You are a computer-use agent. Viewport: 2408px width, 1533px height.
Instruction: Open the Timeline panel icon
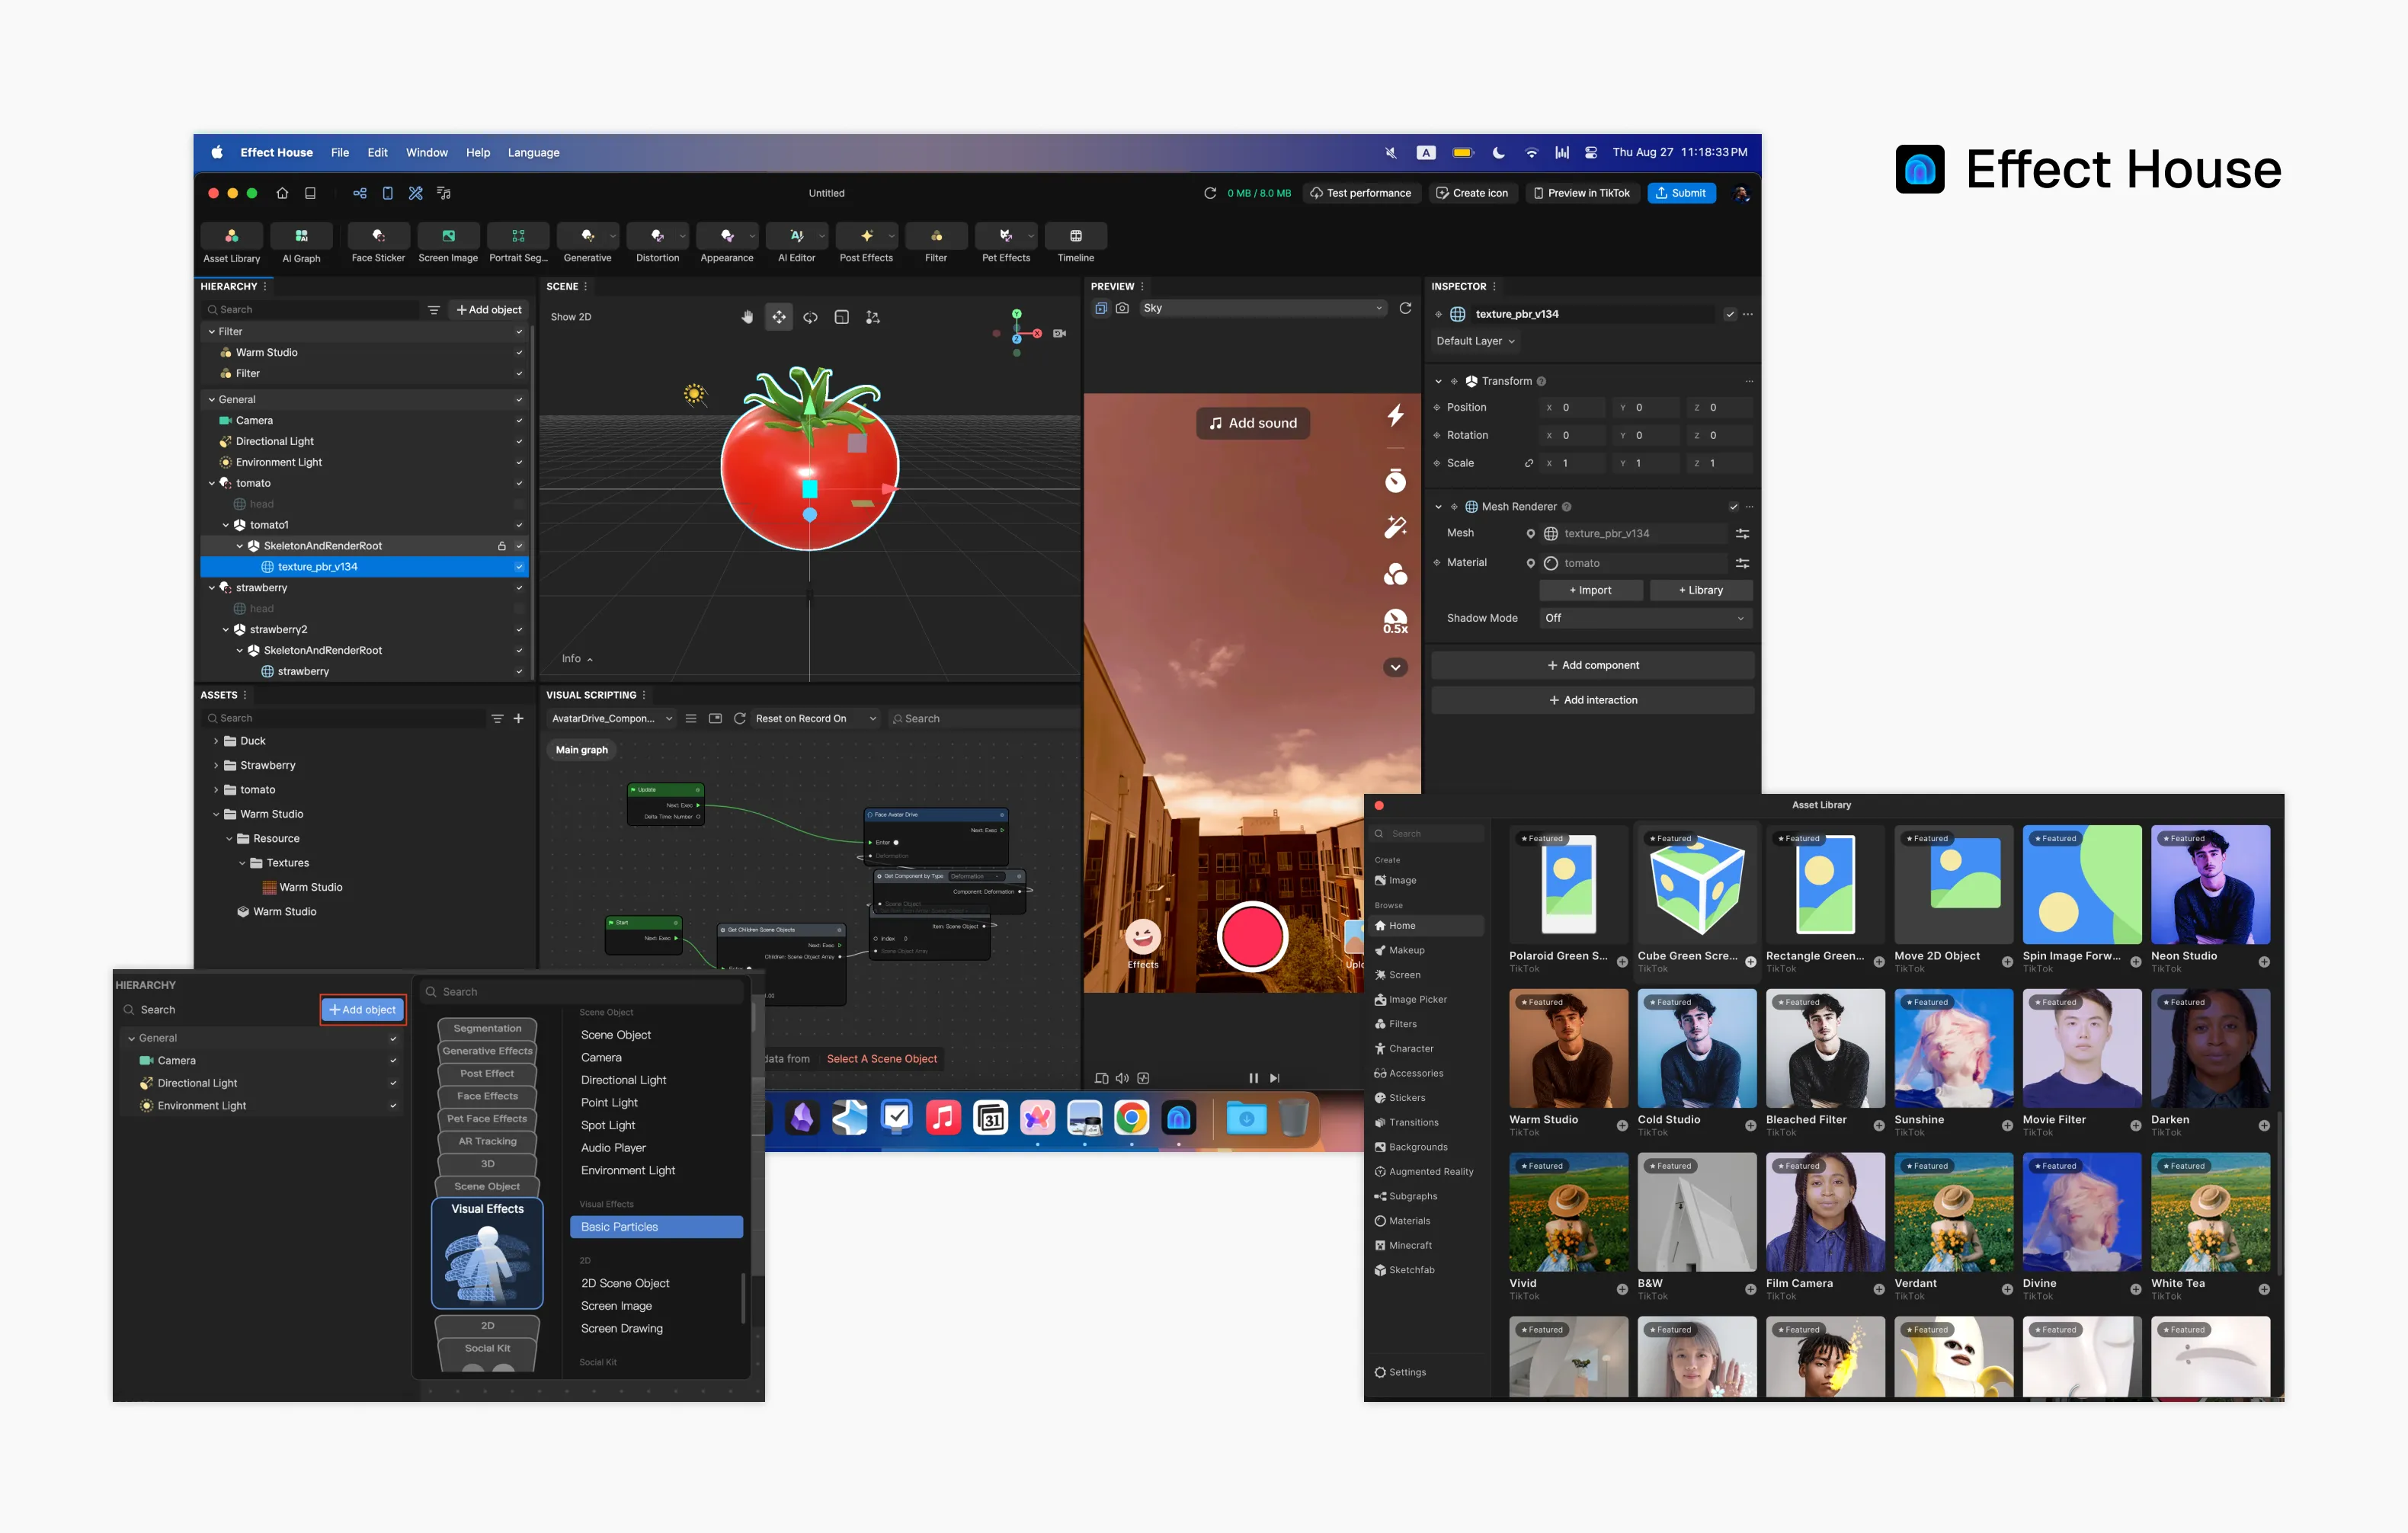click(1076, 236)
